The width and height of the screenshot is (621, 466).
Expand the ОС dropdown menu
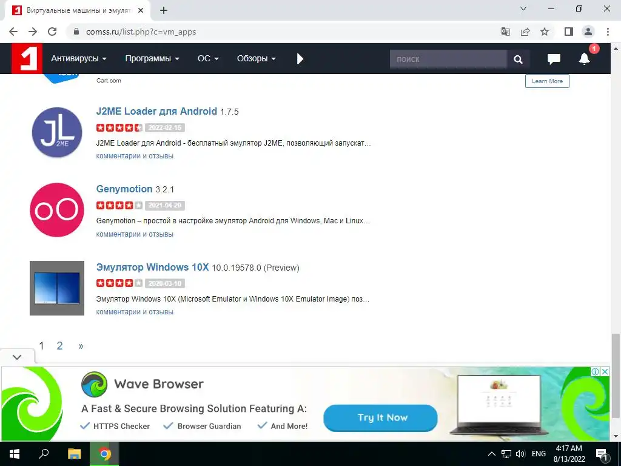(208, 59)
